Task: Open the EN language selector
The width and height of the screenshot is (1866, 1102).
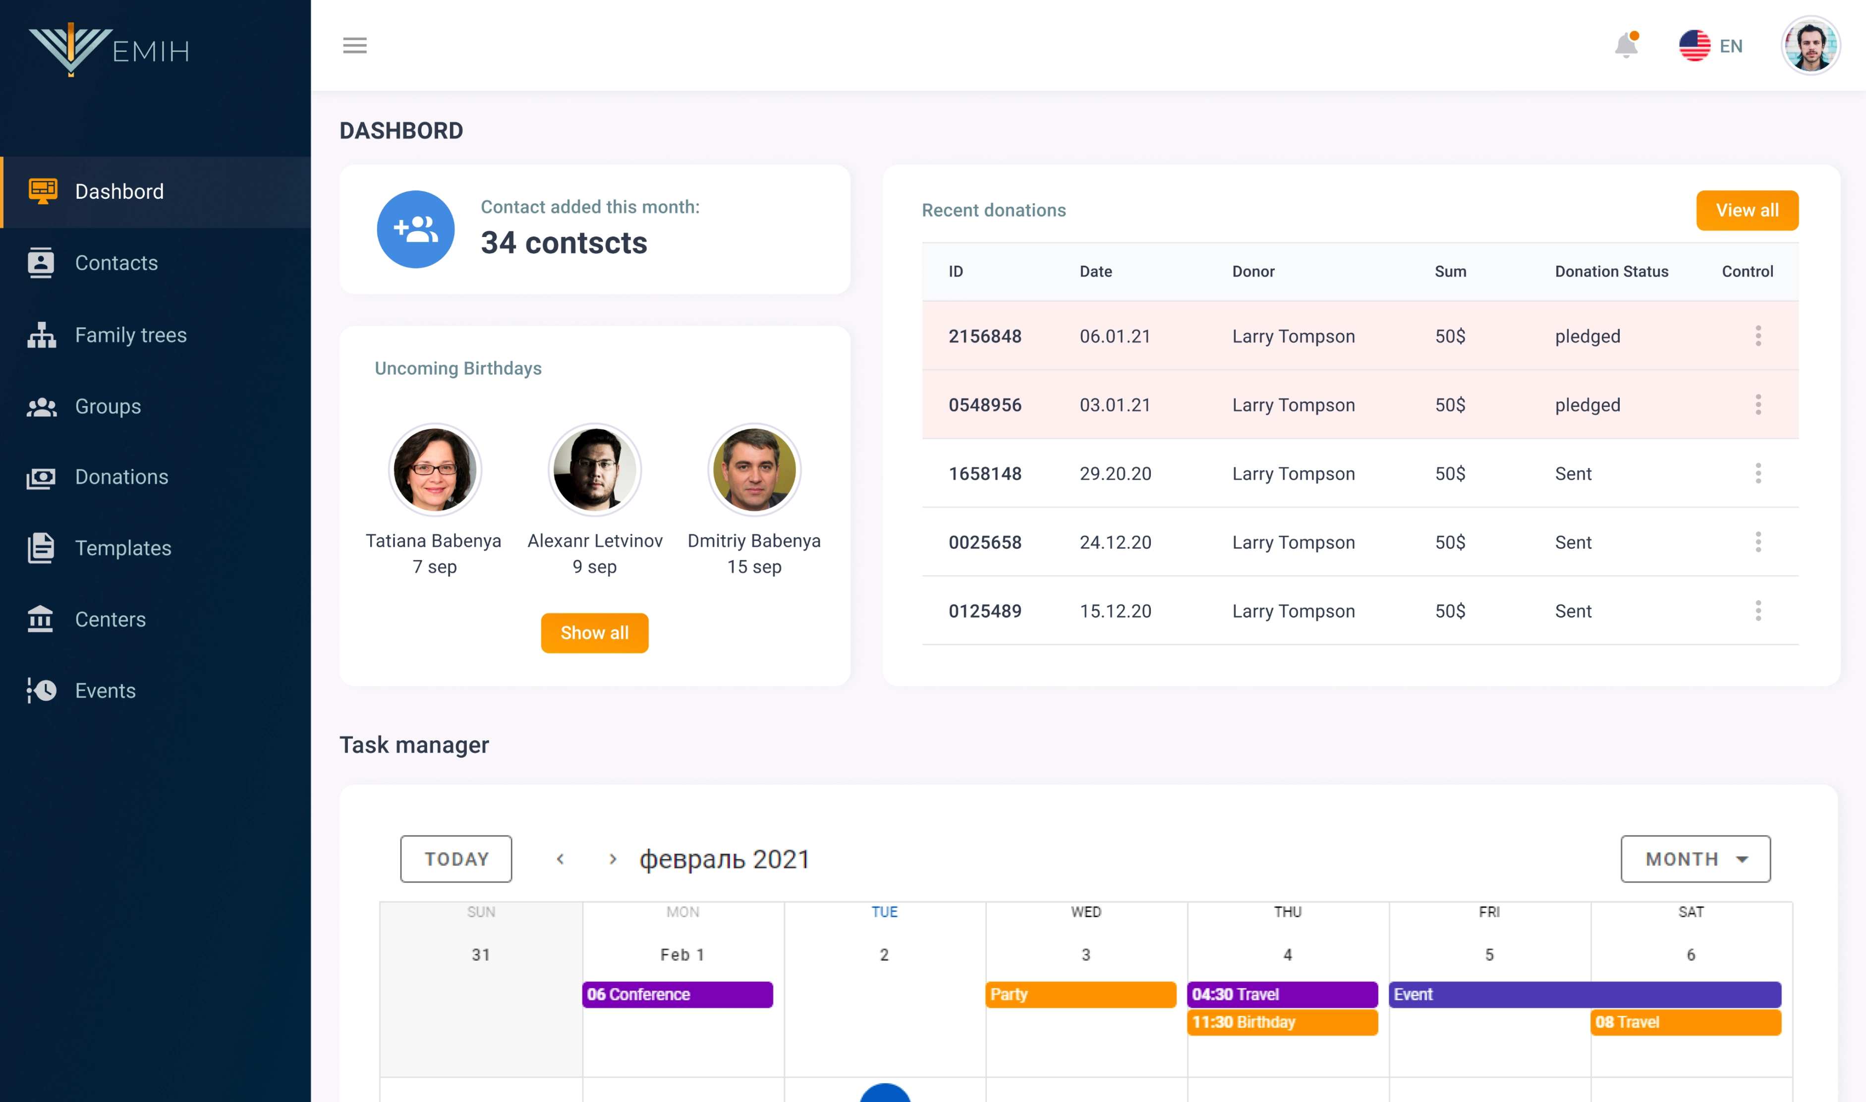Action: (x=1711, y=45)
